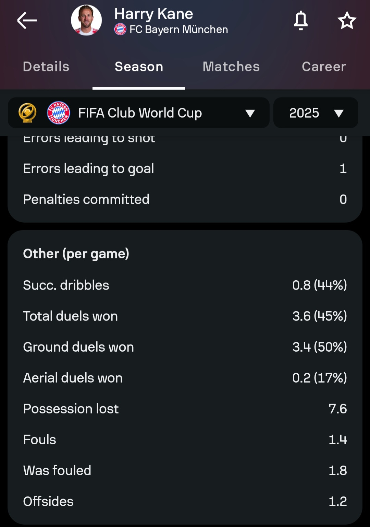Click the Harry Kane name heading
Viewport: 370px width, 527px height.
pos(153,14)
